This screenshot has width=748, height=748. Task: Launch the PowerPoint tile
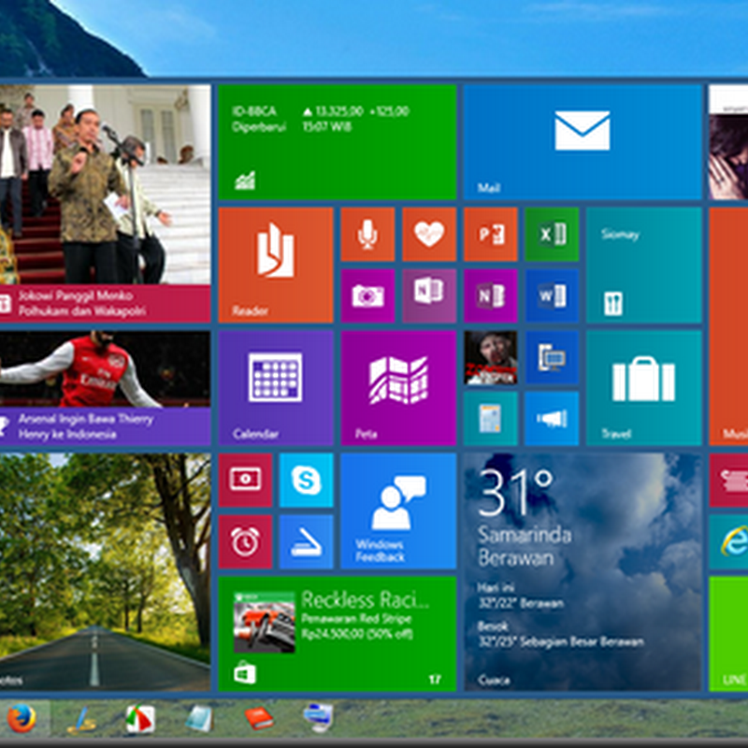[x=490, y=235]
